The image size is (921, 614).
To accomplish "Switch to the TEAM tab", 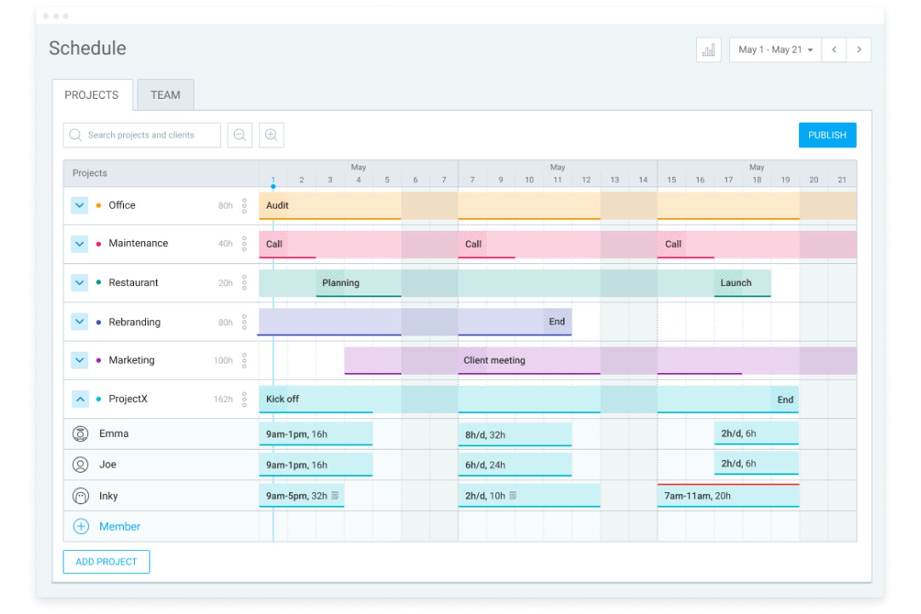I will [x=166, y=95].
